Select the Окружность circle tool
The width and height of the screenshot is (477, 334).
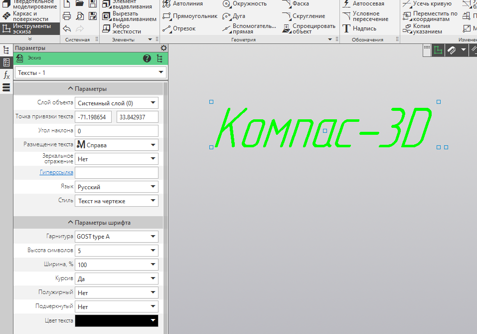point(245,3)
